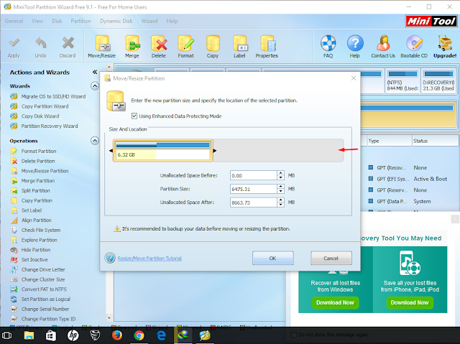This screenshot has width=460, height=344.
Task: Click Download Now under iPhone recovery
Action: [410, 302]
